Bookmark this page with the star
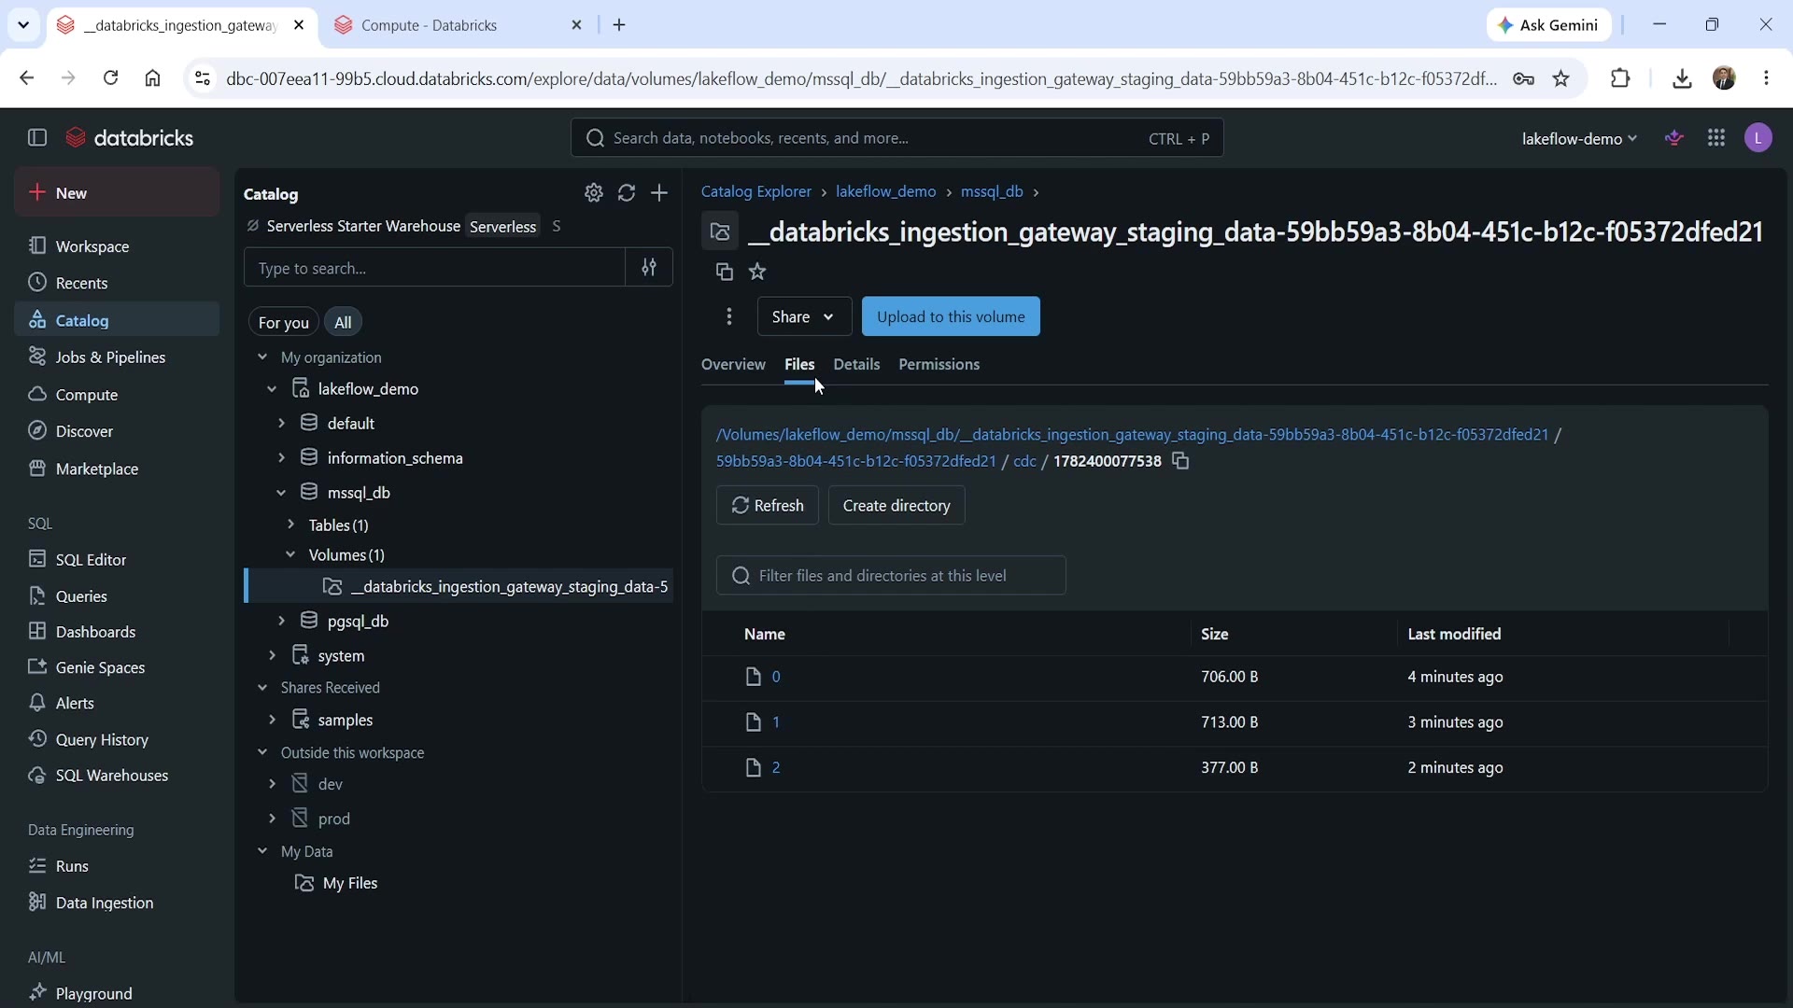The height and width of the screenshot is (1008, 1793). tap(1561, 78)
